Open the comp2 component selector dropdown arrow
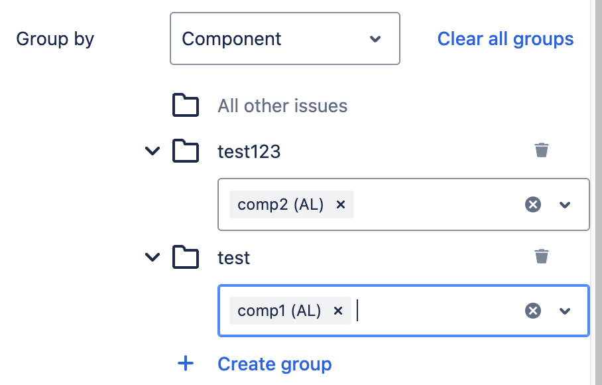The height and width of the screenshot is (385, 602). tap(565, 204)
